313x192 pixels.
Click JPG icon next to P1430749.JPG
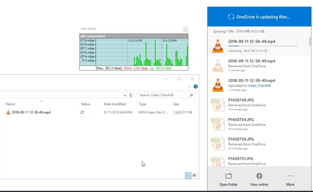[218, 105]
